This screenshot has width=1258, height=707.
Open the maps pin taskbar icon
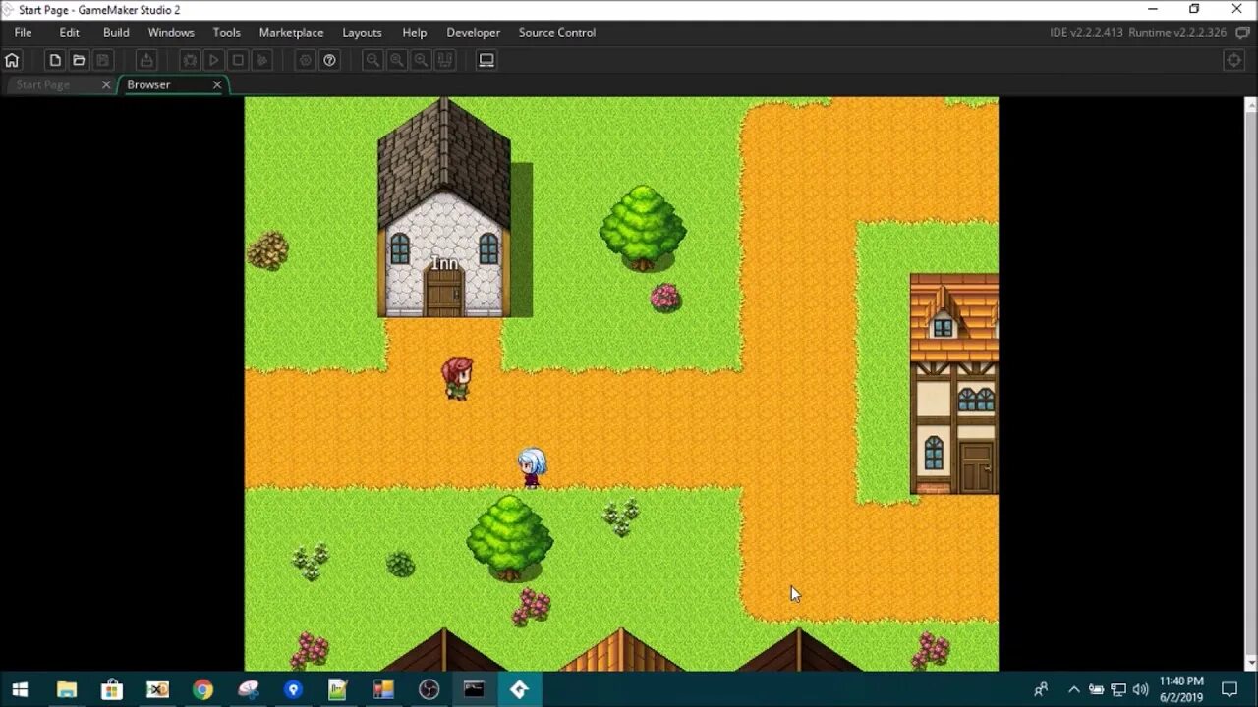293,689
